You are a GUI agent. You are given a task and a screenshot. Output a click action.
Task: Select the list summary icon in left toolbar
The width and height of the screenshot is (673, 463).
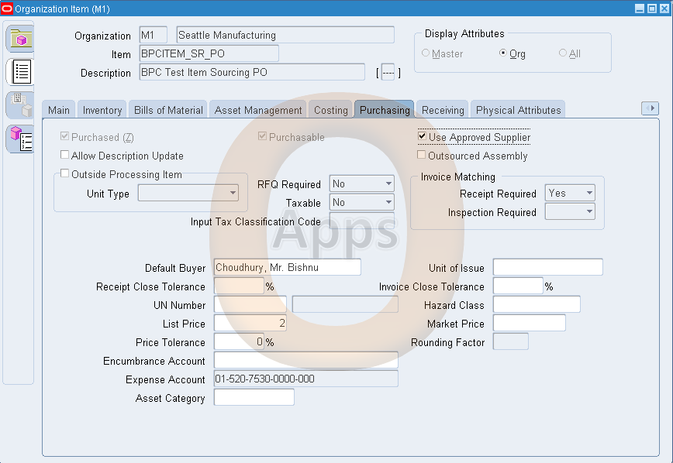coord(20,71)
